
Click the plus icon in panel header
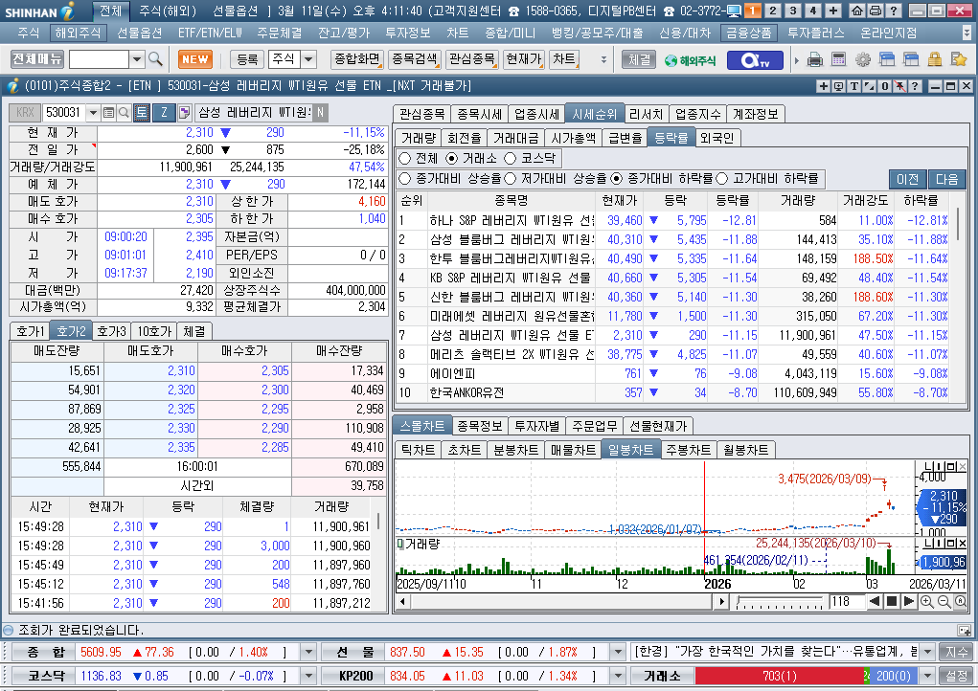(824, 86)
